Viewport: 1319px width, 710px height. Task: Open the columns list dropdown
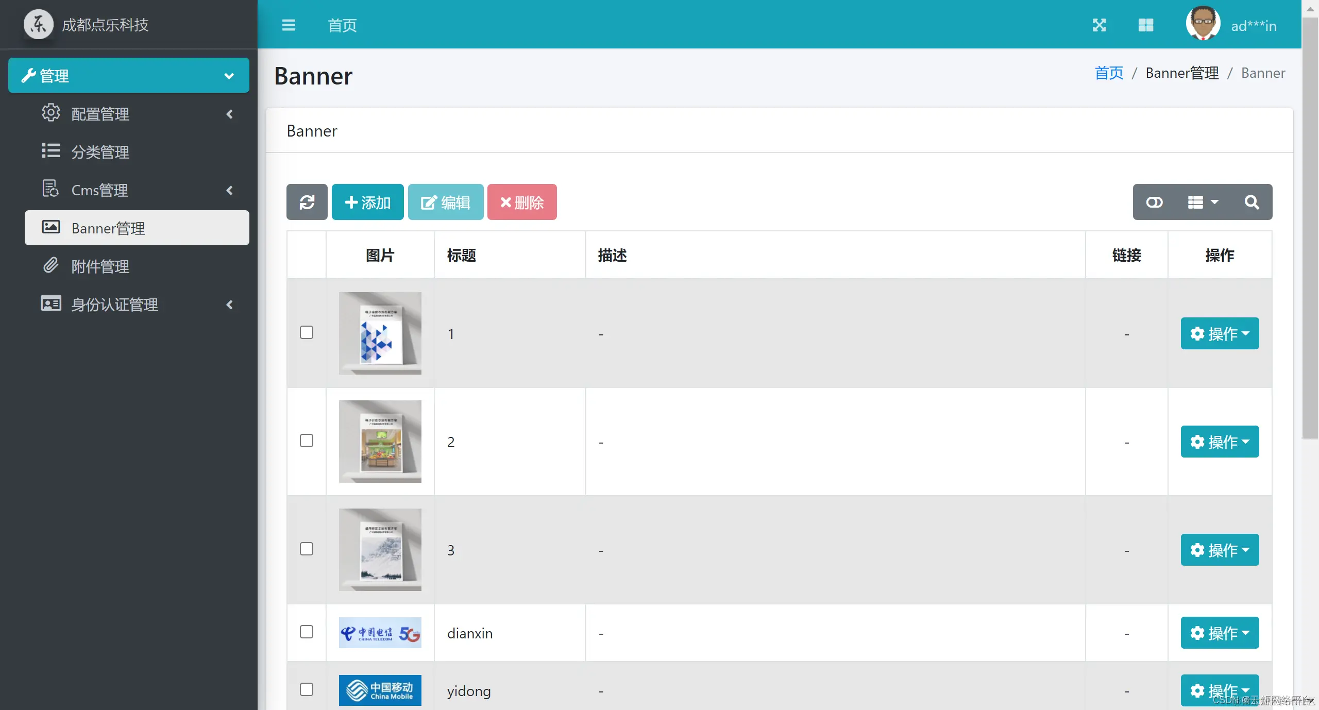click(x=1203, y=202)
